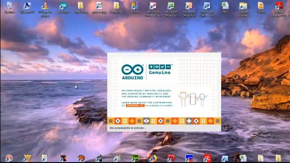Launch the WinZip desktop shortcut

click(x=135, y=8)
